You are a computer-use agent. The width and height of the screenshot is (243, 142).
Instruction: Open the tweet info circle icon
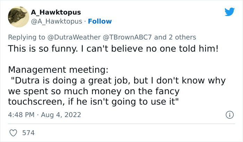tap(229, 115)
